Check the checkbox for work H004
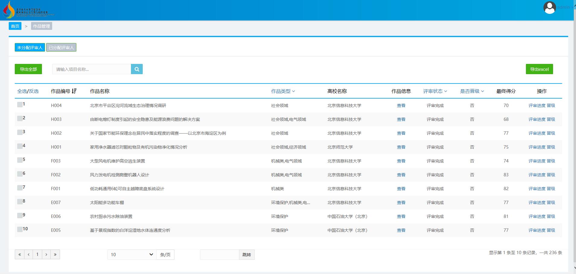This screenshot has width=576, height=274. [x=19, y=104]
